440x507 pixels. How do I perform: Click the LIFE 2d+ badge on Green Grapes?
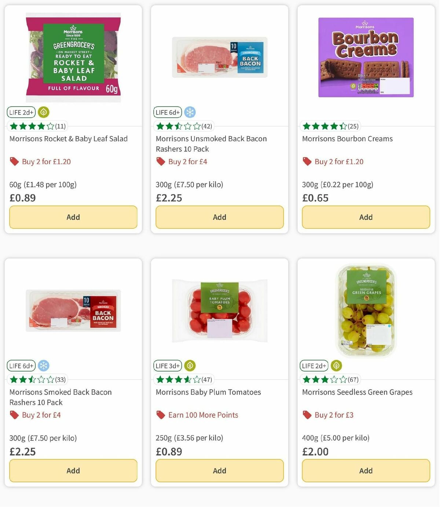pos(314,366)
